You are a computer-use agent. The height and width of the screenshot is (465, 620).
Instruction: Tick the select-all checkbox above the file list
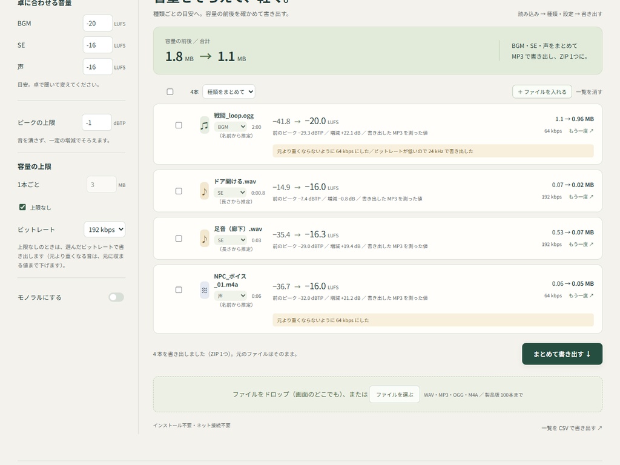pos(170,92)
